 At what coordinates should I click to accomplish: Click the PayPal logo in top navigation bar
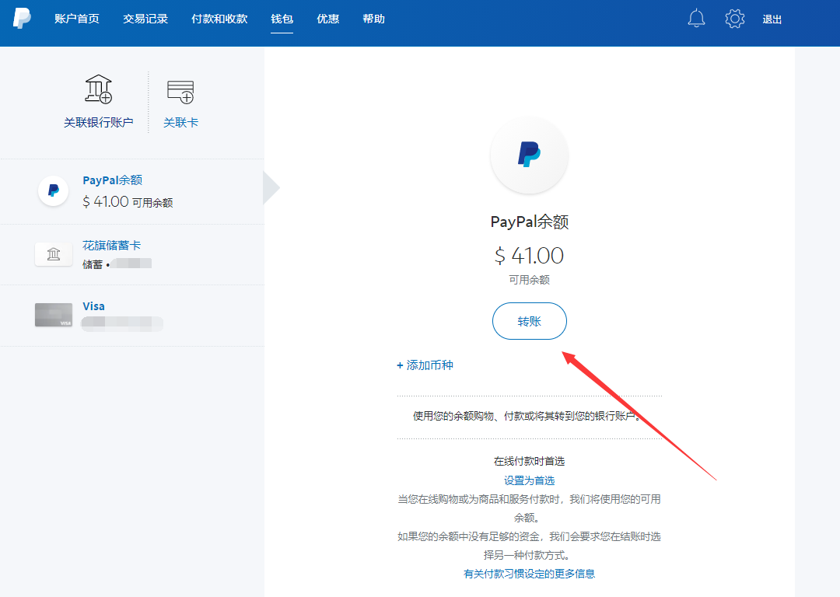23,20
